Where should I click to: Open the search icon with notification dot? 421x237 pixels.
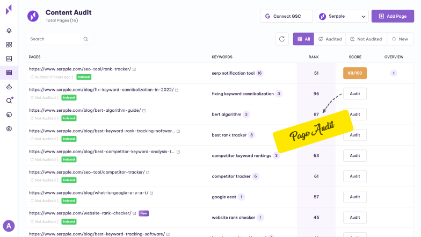click(9, 100)
